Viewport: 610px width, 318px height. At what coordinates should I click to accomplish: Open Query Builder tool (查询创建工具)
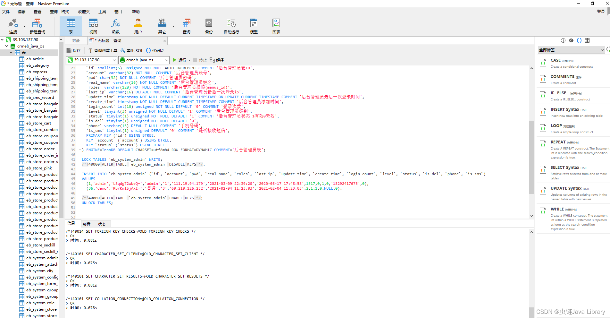pos(103,50)
